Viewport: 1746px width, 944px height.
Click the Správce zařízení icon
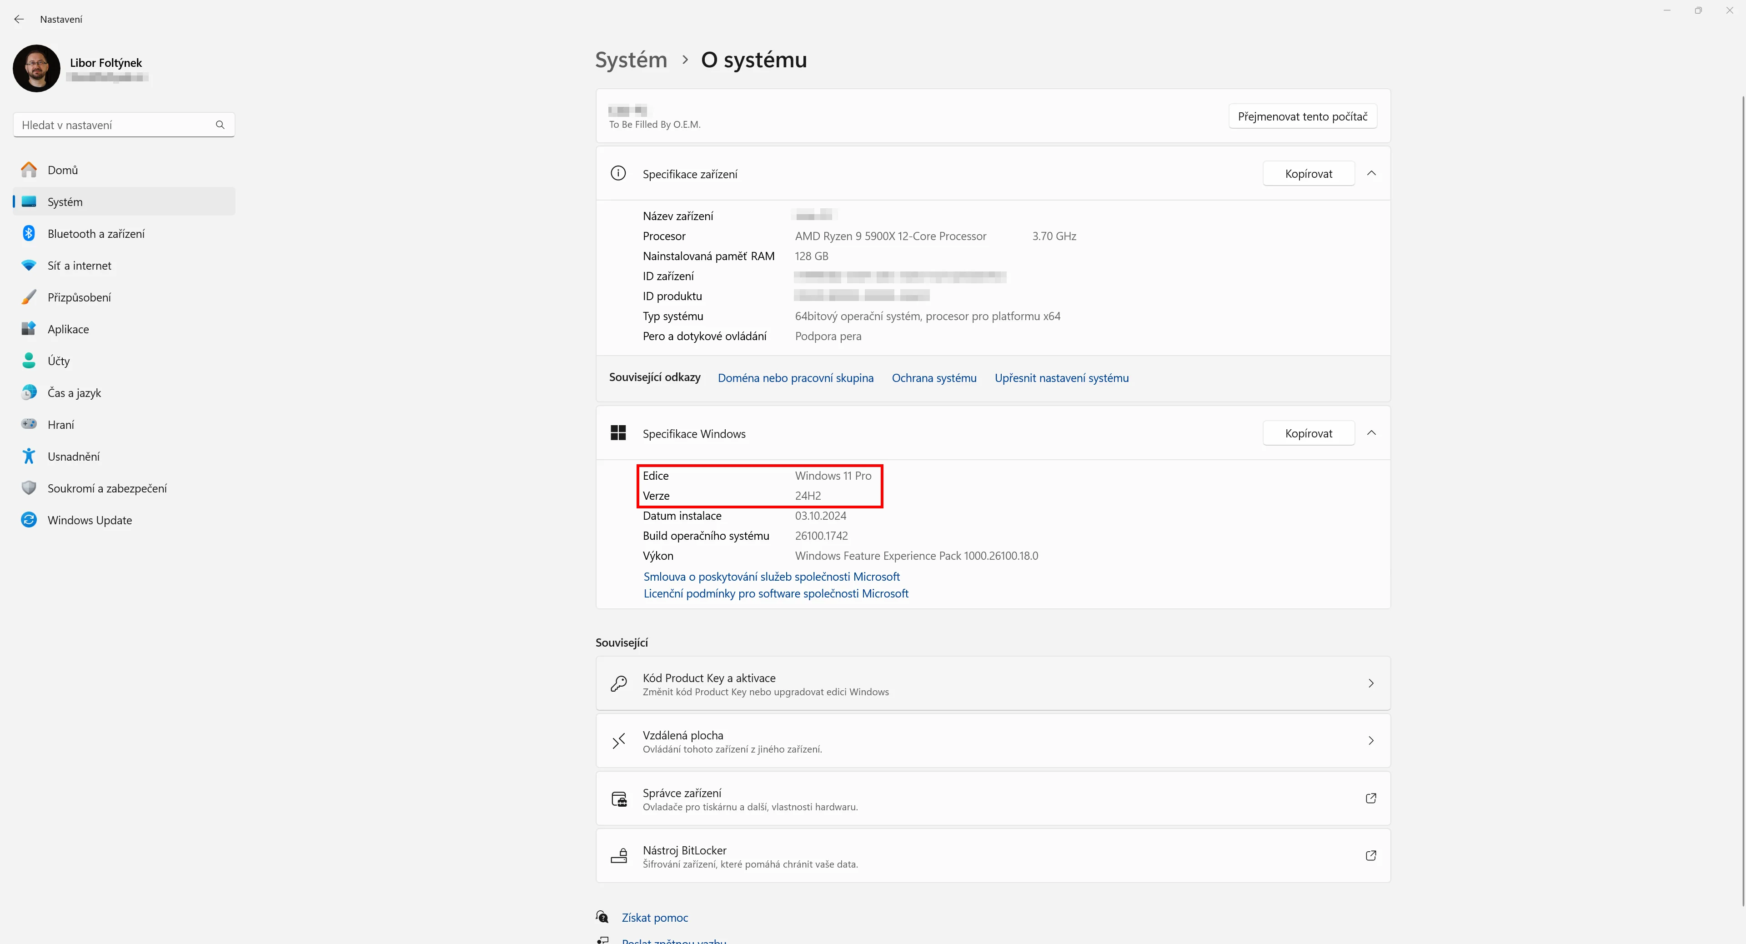coord(619,799)
